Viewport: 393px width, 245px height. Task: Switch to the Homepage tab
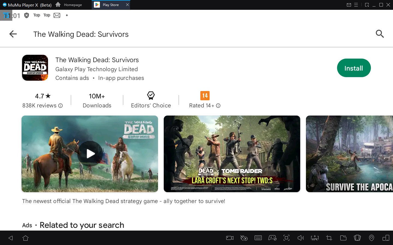(x=69, y=5)
